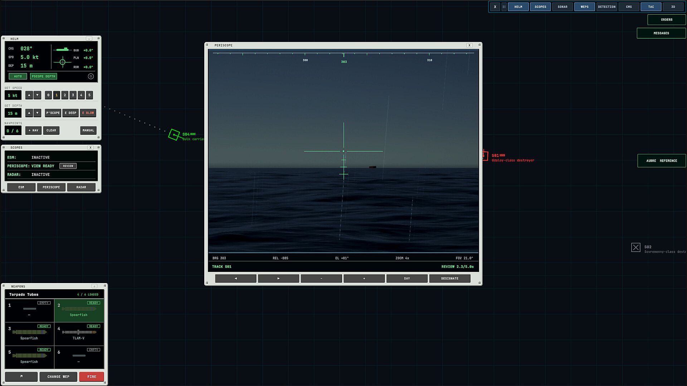Order periscope depth with P'SCOPE
This screenshot has height=386, width=687.
[x=53, y=113]
